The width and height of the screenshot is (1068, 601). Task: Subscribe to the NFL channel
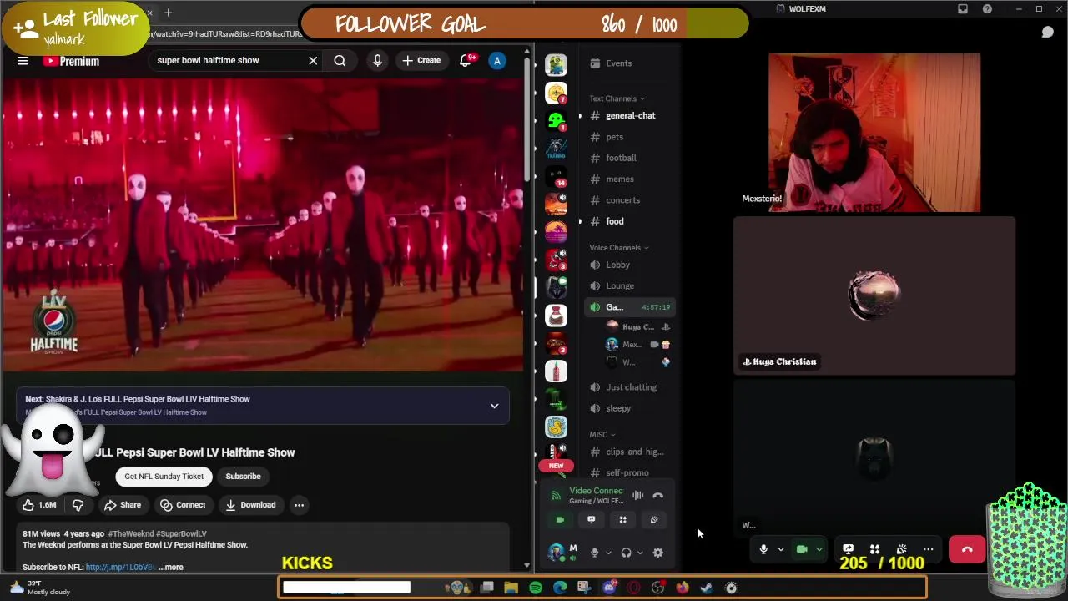click(243, 476)
